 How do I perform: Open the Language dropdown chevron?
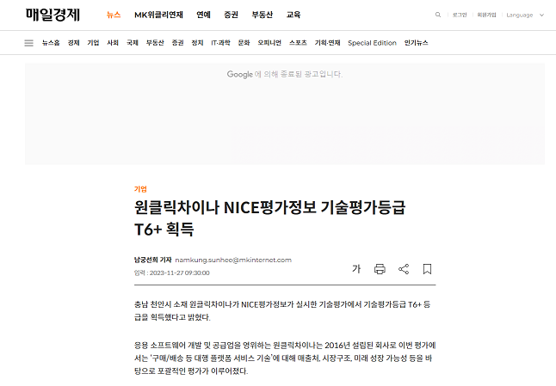(x=541, y=15)
